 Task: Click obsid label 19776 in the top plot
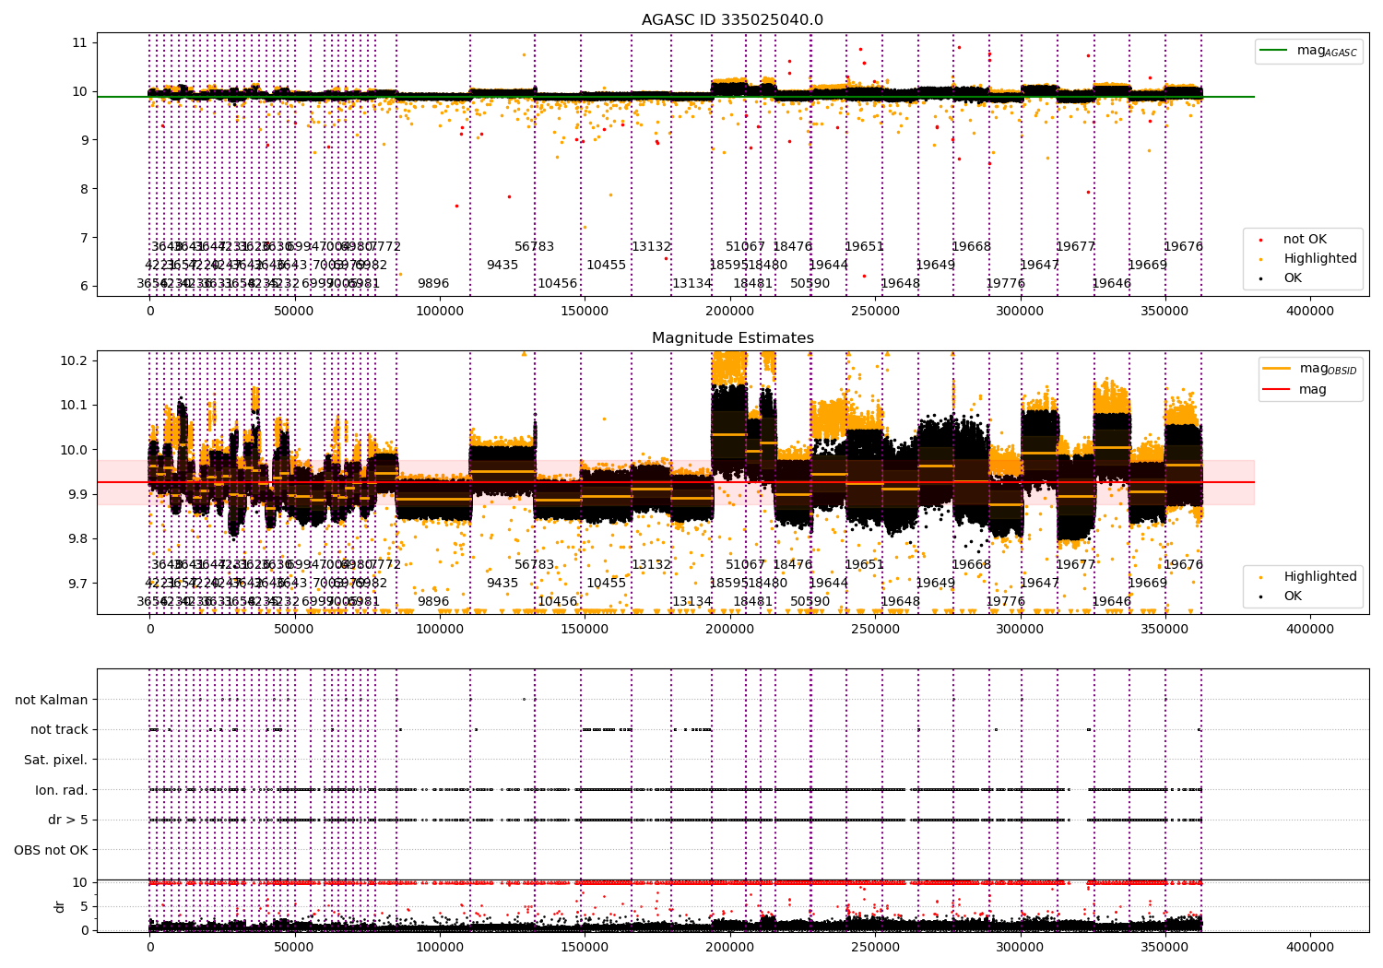click(x=1006, y=284)
